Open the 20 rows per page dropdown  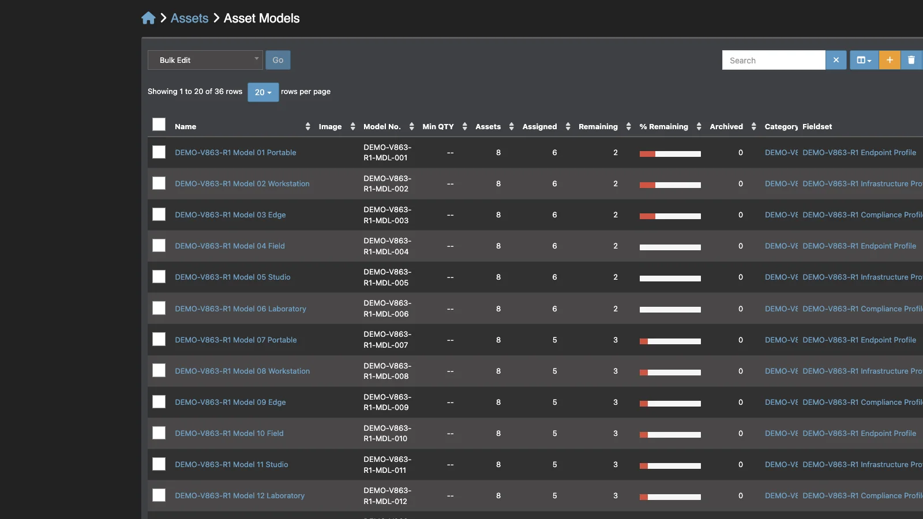[x=263, y=92]
